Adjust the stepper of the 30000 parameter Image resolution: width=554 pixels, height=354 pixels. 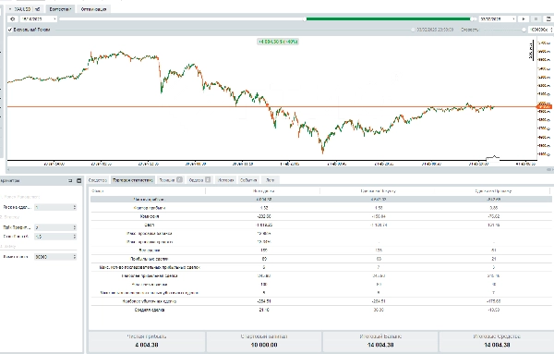(x=75, y=257)
